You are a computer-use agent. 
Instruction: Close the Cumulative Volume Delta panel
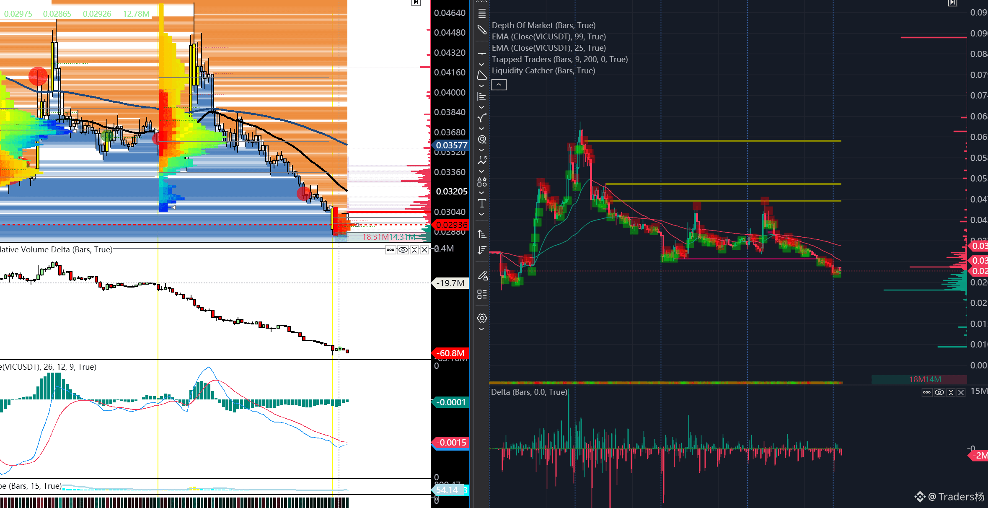click(x=424, y=250)
